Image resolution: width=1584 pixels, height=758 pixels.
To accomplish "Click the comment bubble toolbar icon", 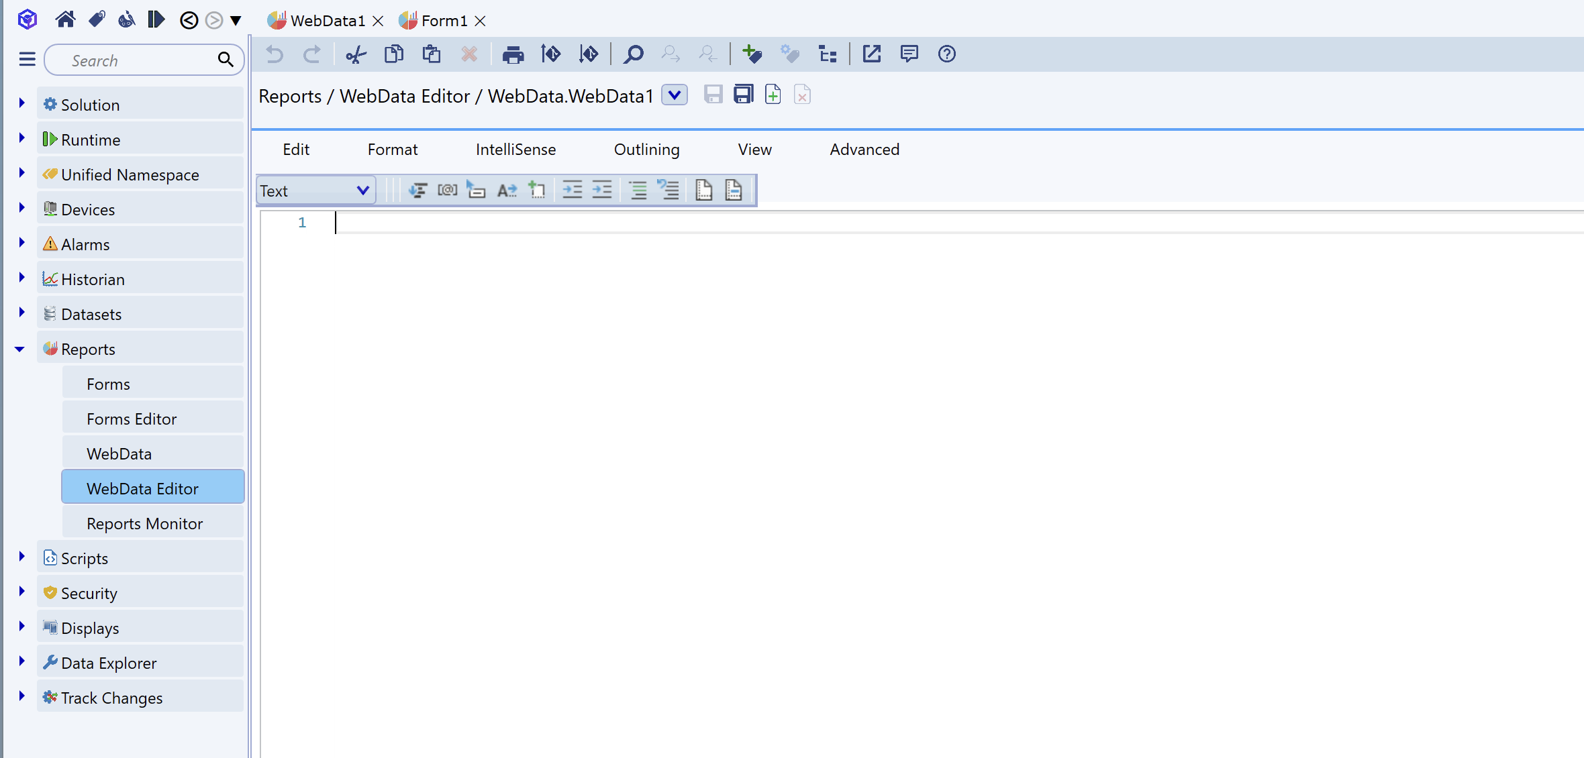I will [x=909, y=54].
